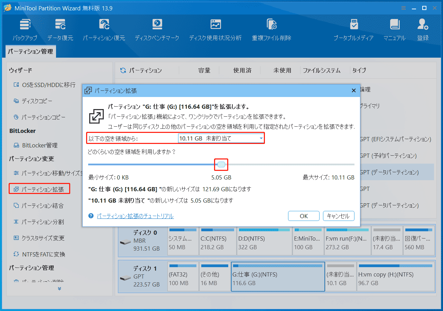443x311 pixels.
Task: Select F:vm run 273.2 GB partition
Action: [348, 241]
